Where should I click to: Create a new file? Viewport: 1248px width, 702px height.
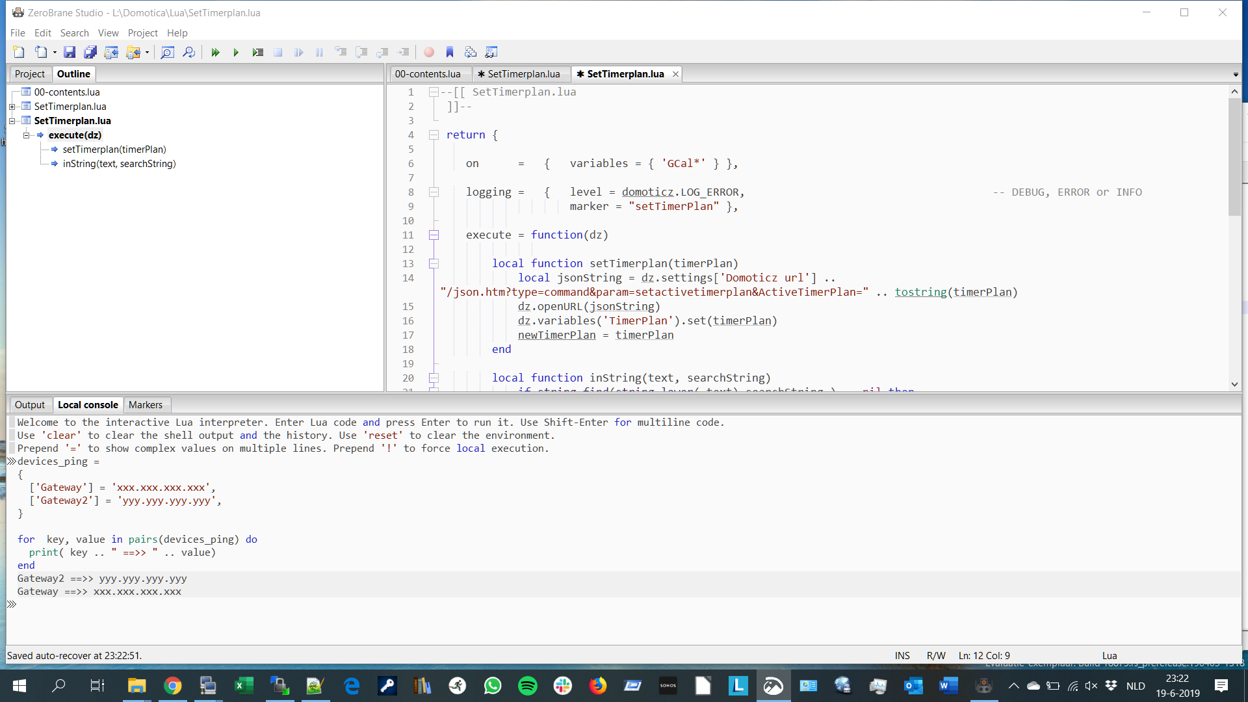[x=18, y=52]
